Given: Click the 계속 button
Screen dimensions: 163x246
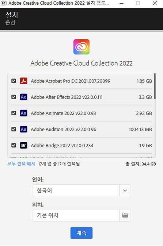Looking at the screenshot, I should [x=81, y=233].
